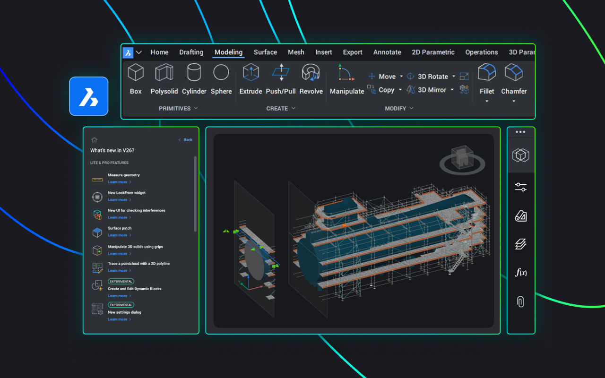Open the Fillet dropdown arrow

[487, 101]
